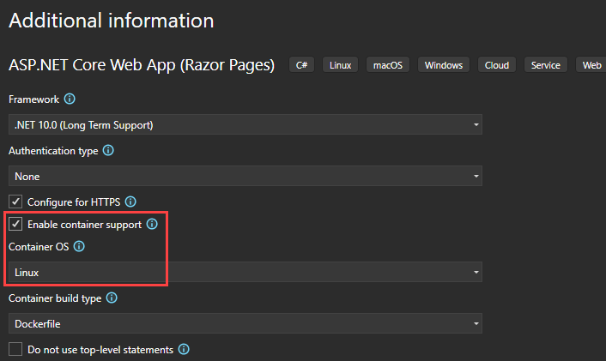
Task: Click the Container OS info icon
Action: 79,246
